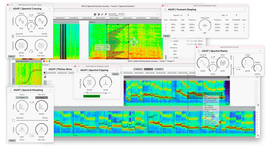Click the Source Frequencies knob in Spectral Crossing
Image resolution: width=271 pixels, height=146 pixels.
[21, 46]
